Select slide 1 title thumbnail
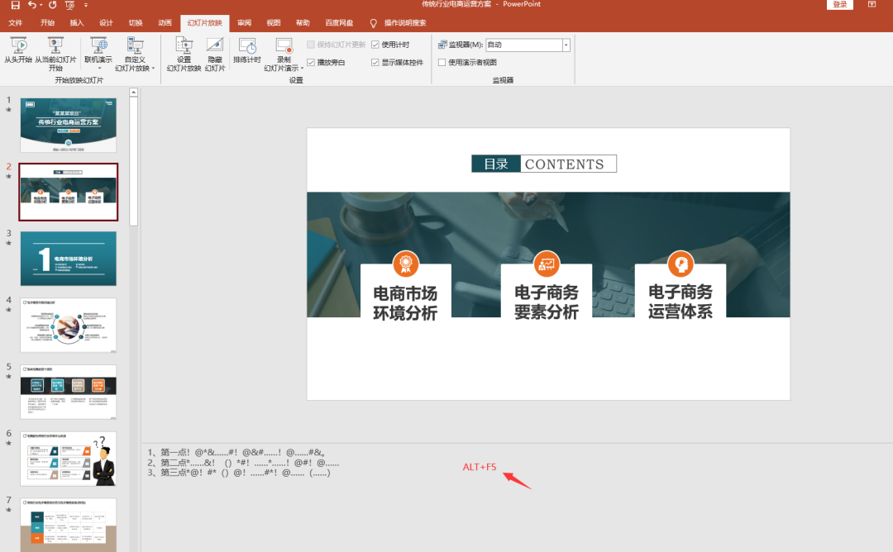Viewport: 893px width, 552px height. point(69,126)
